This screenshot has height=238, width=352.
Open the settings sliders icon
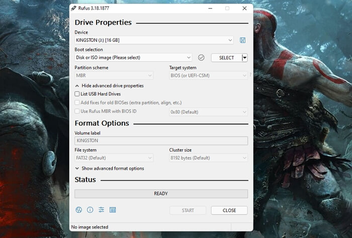[101, 210]
